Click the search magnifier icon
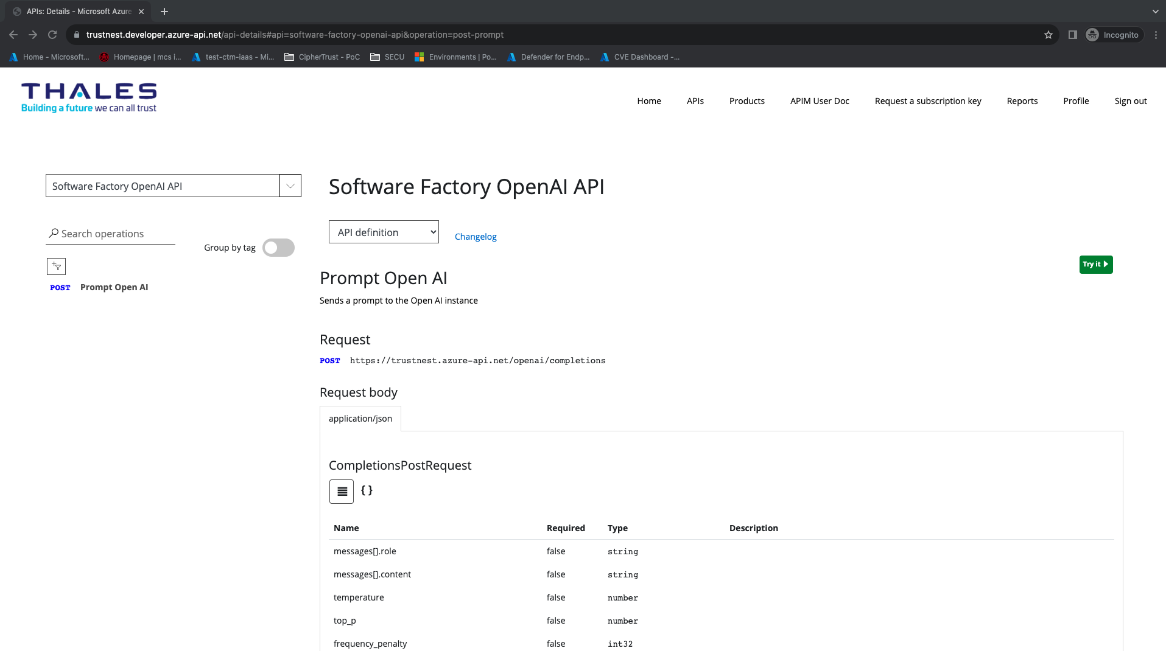This screenshot has width=1166, height=651. [54, 233]
